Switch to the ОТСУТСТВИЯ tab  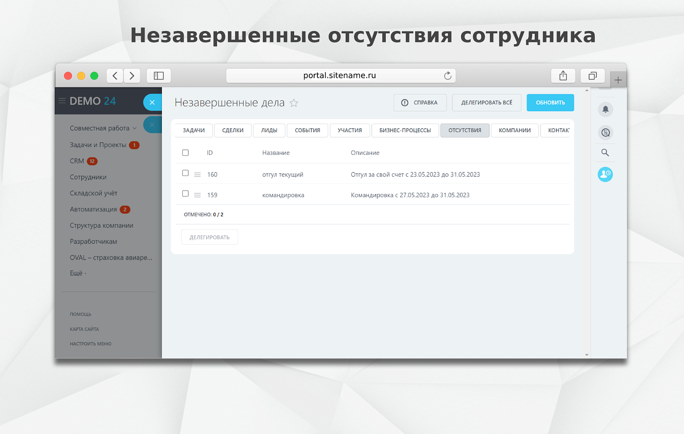pos(465,130)
